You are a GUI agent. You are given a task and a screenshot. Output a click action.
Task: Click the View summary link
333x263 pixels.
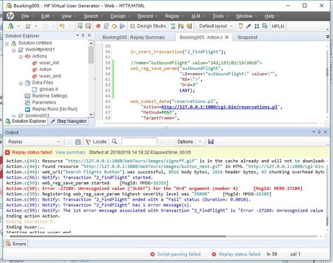coord(71,152)
